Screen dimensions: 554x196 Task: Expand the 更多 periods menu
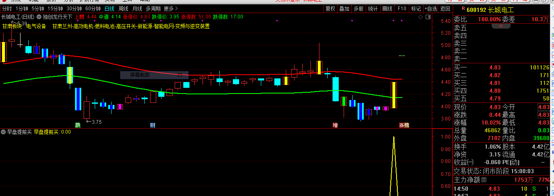(x=171, y=8)
